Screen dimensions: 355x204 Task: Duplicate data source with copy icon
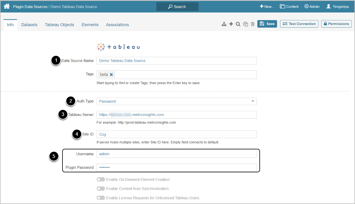(245, 24)
